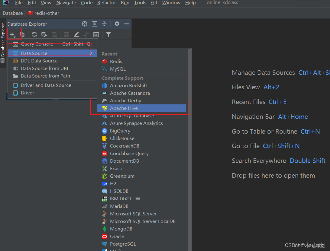330x251 pixels.
Task: Select ClickHouse data source
Action: click(141, 138)
